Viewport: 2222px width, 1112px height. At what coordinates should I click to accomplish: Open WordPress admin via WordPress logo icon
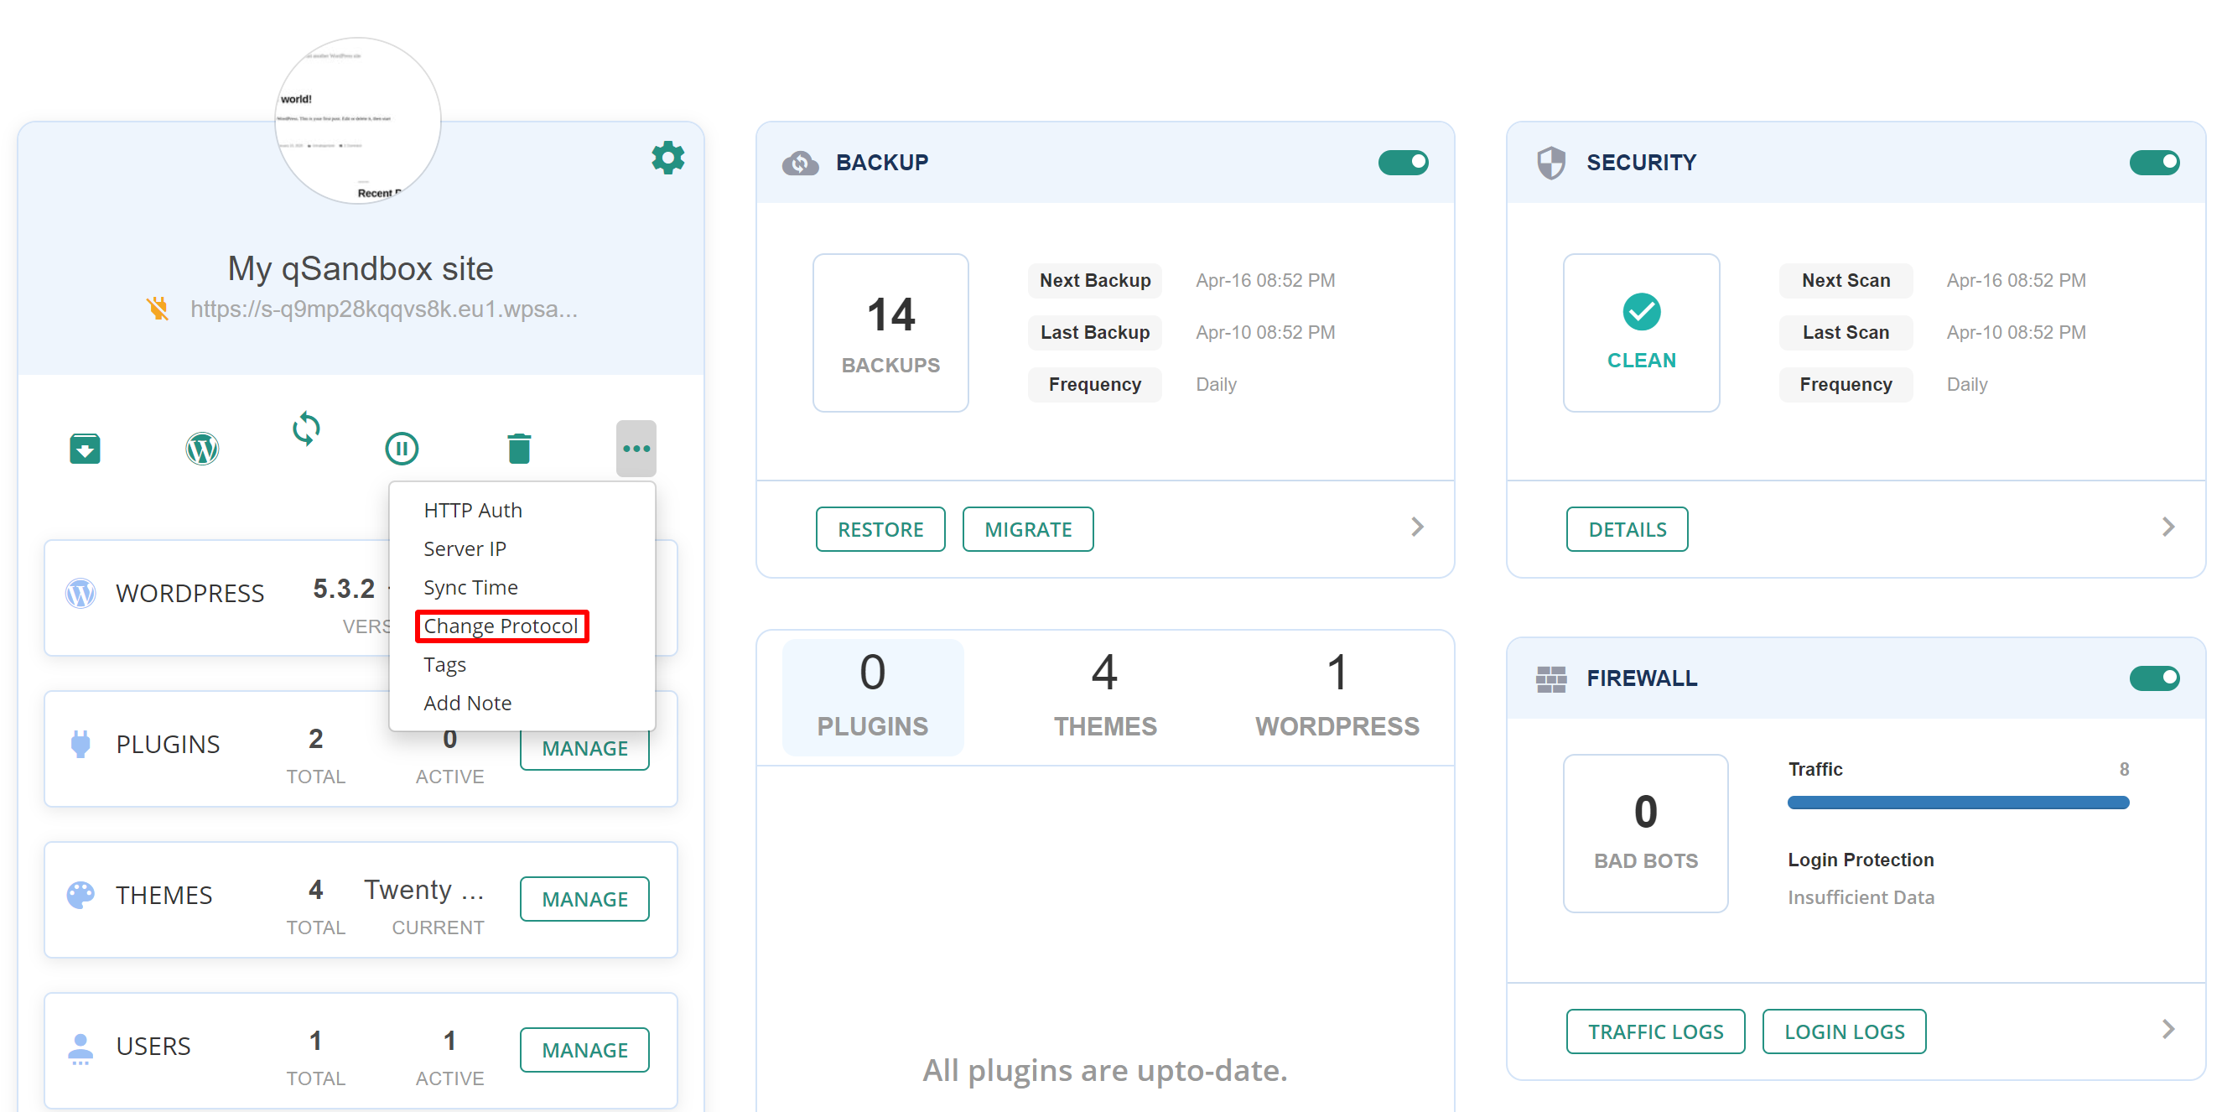pos(202,449)
